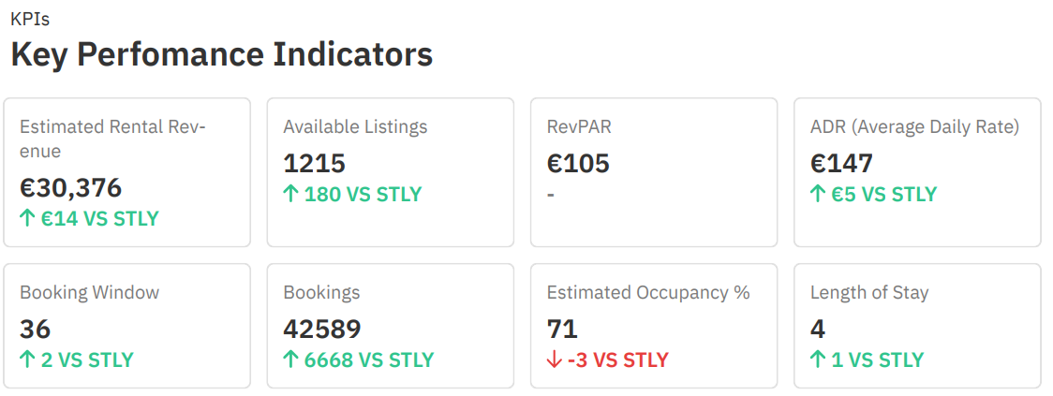The height and width of the screenshot is (396, 1053).
Task: Click the RevPAR dash placeholder
Action: [x=551, y=195]
